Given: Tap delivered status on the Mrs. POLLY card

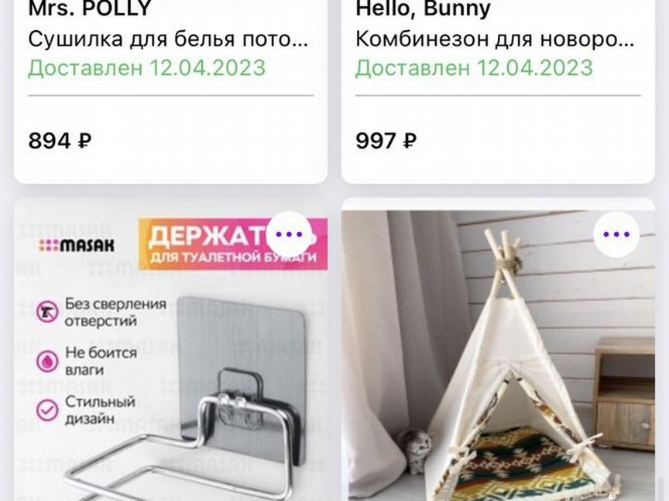Looking at the screenshot, I should [147, 68].
